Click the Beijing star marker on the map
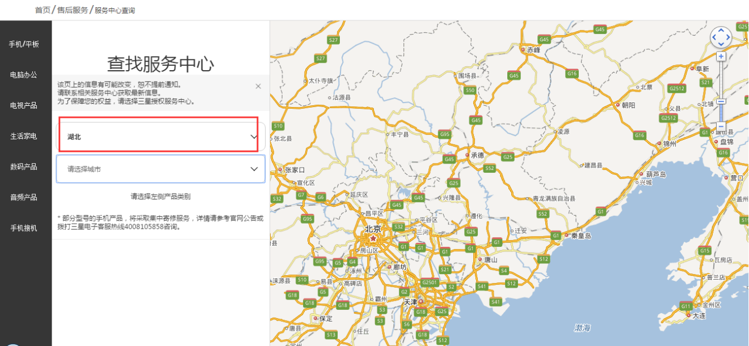 pyautogui.click(x=373, y=238)
